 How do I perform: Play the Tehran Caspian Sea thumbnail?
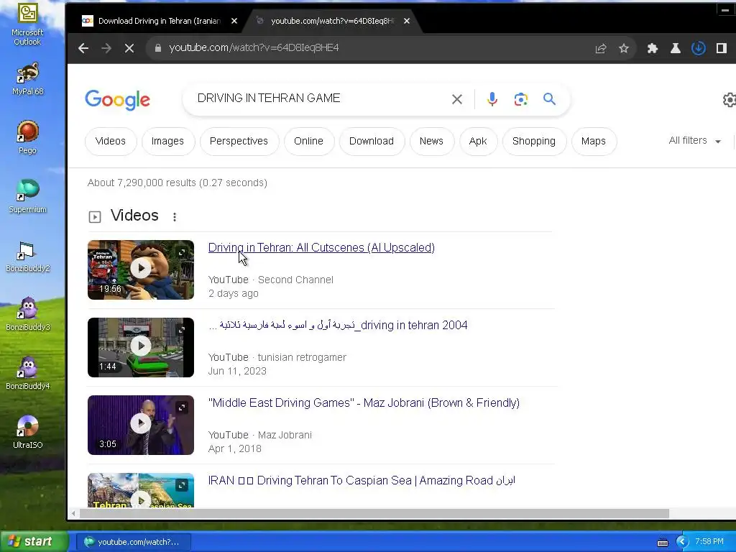141,490
